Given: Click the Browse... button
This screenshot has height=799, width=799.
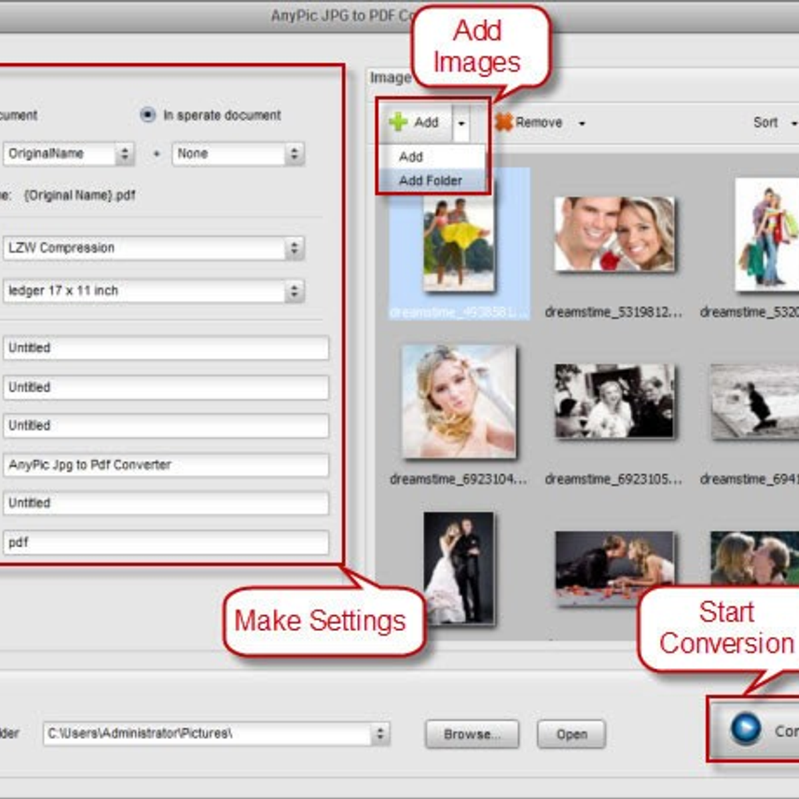Looking at the screenshot, I should click(x=471, y=734).
